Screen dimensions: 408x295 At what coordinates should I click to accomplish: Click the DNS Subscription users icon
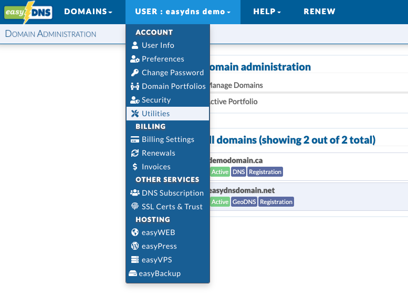(x=135, y=193)
